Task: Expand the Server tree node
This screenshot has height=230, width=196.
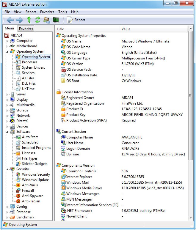Action: click(7, 94)
